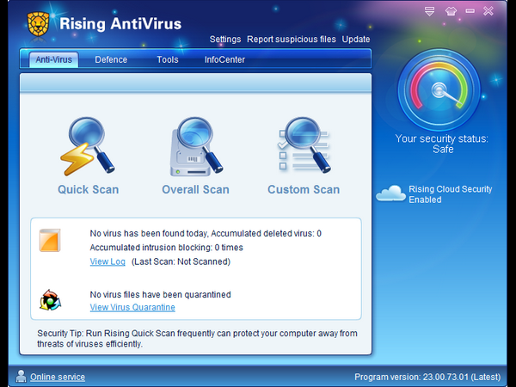Click the Online service person icon
The height and width of the screenshot is (387, 516).
(21, 376)
